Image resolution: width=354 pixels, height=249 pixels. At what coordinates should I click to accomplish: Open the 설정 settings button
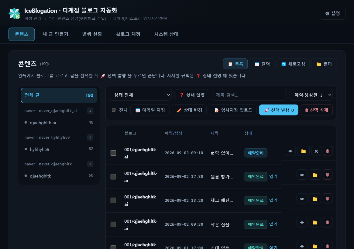[x=332, y=13]
